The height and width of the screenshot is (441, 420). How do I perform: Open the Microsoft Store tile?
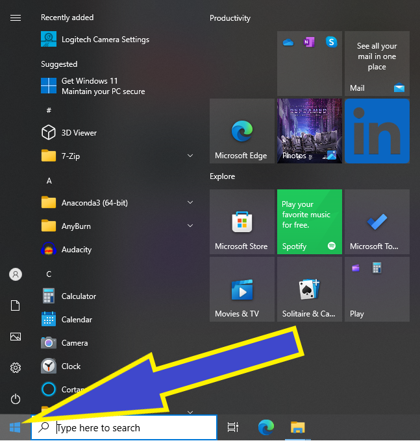click(242, 222)
